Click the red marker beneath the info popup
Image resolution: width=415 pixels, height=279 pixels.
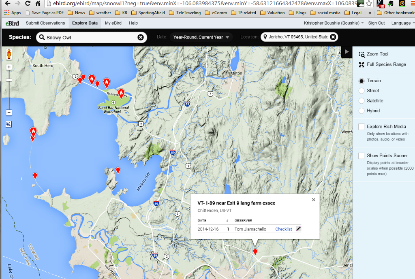tap(255, 252)
